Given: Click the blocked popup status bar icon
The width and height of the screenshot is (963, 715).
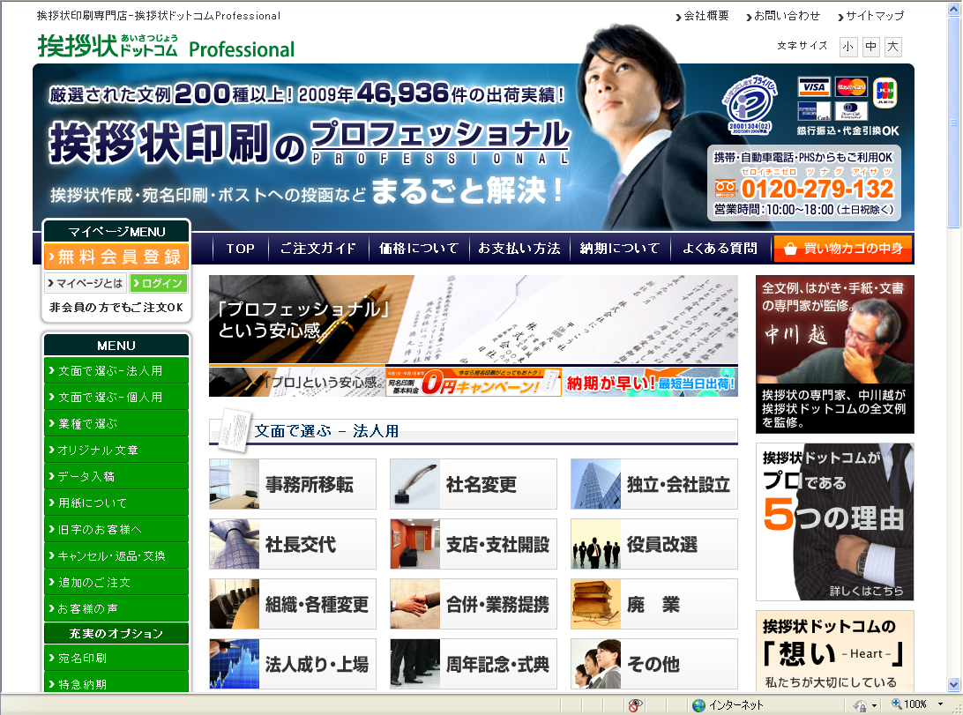Looking at the screenshot, I should [x=635, y=705].
